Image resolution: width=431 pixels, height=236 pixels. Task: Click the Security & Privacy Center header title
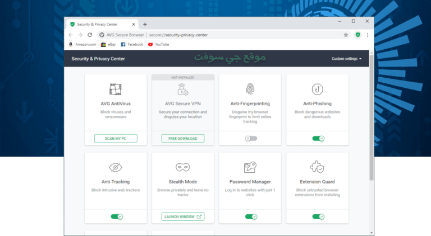[x=98, y=59]
